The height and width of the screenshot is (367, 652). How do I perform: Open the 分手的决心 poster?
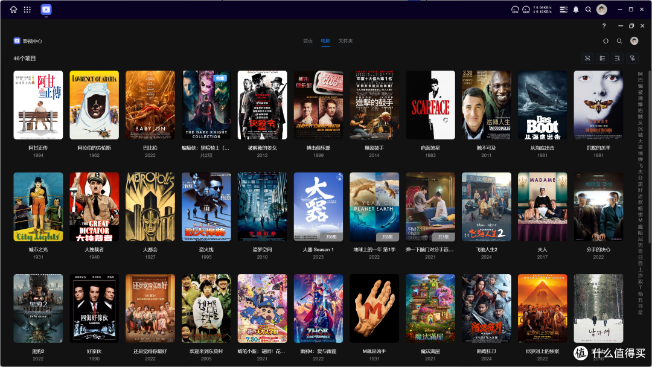598,206
